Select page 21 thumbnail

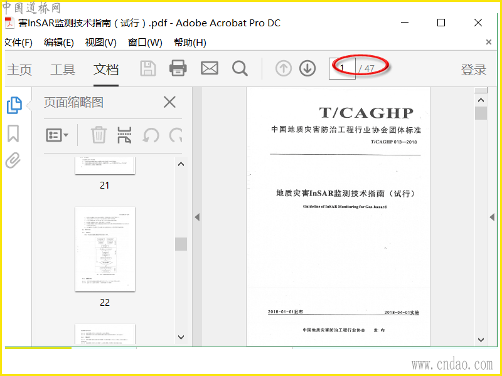point(105,165)
